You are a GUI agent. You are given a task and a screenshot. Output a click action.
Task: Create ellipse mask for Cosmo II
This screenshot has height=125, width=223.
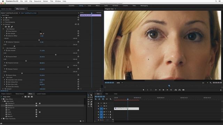point(6,27)
